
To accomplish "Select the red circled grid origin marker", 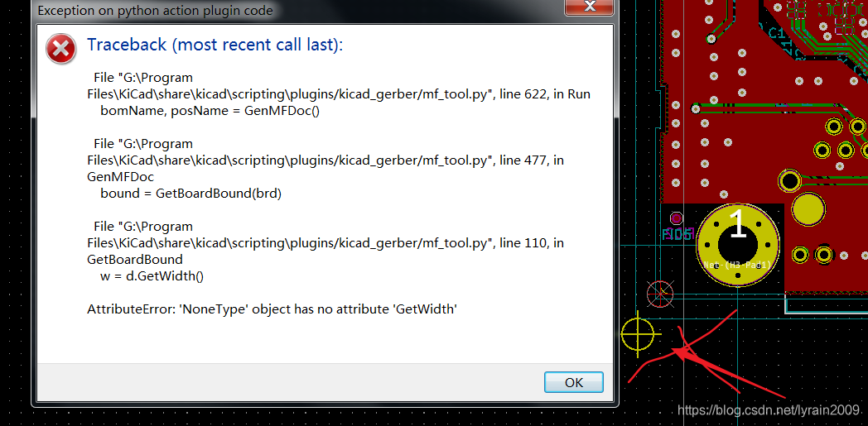I will pyautogui.click(x=660, y=294).
